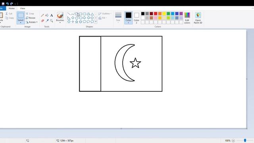Pick the Six-point star shape

pyautogui.click(x=81, y=21)
